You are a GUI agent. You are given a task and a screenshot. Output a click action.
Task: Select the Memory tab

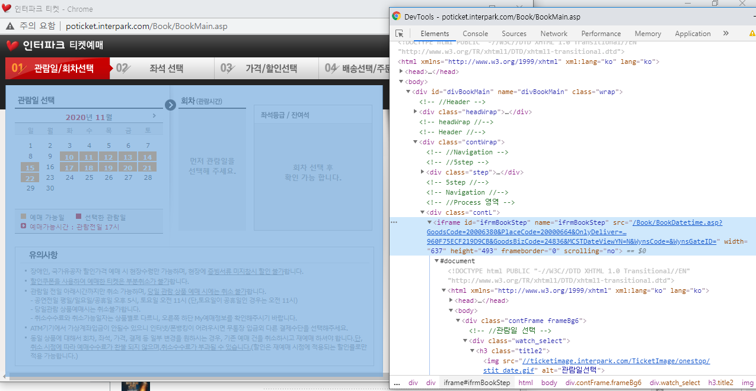click(x=647, y=34)
